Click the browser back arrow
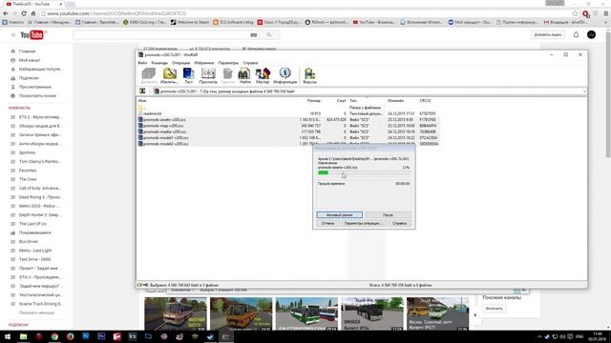 coord(6,13)
